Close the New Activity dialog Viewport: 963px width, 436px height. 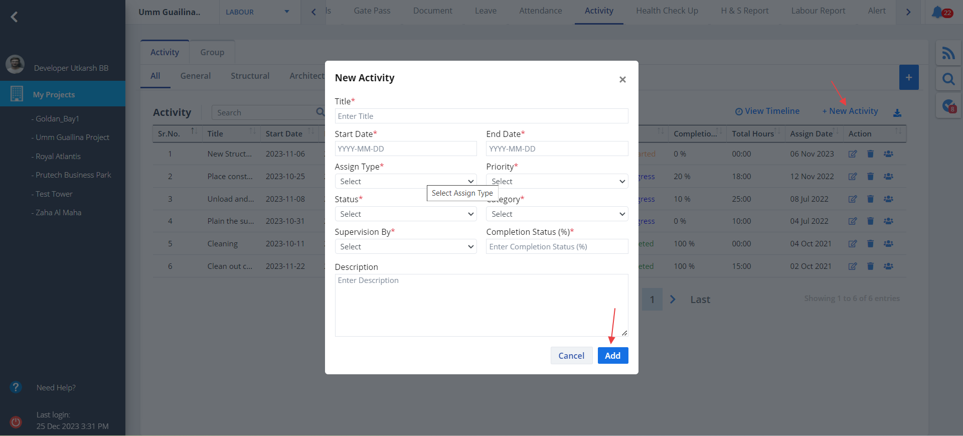tap(622, 79)
